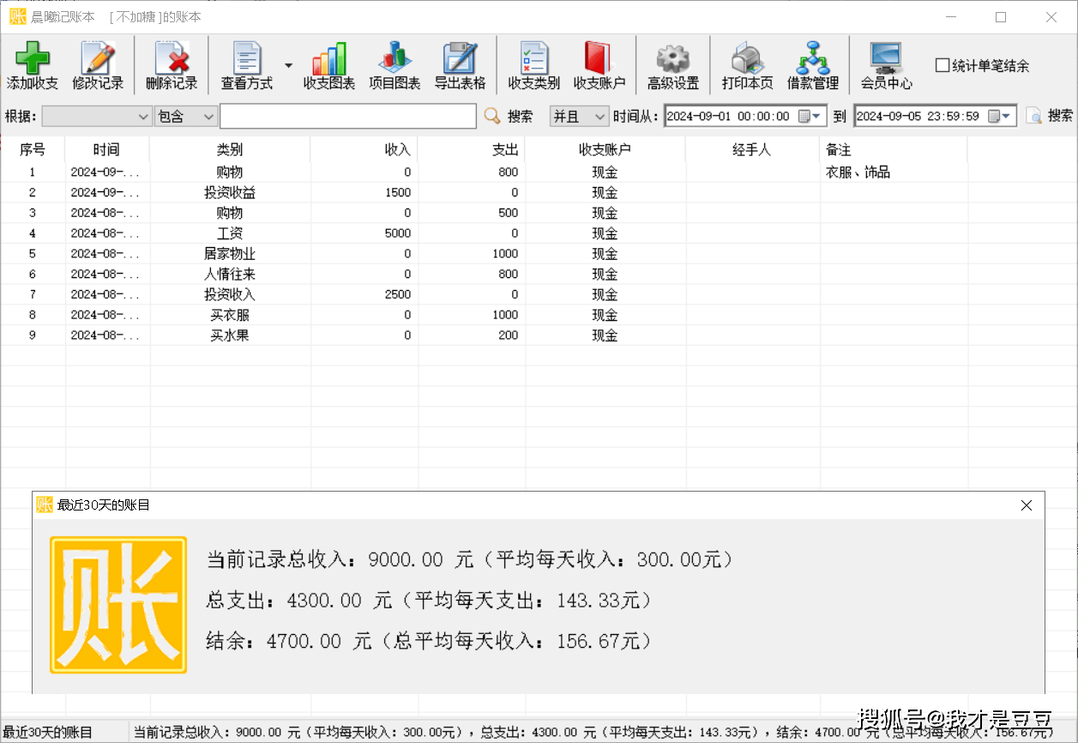Viewport: 1078px width, 743px height.
Task: Open 高级设置 advanced settings
Action: (x=671, y=64)
